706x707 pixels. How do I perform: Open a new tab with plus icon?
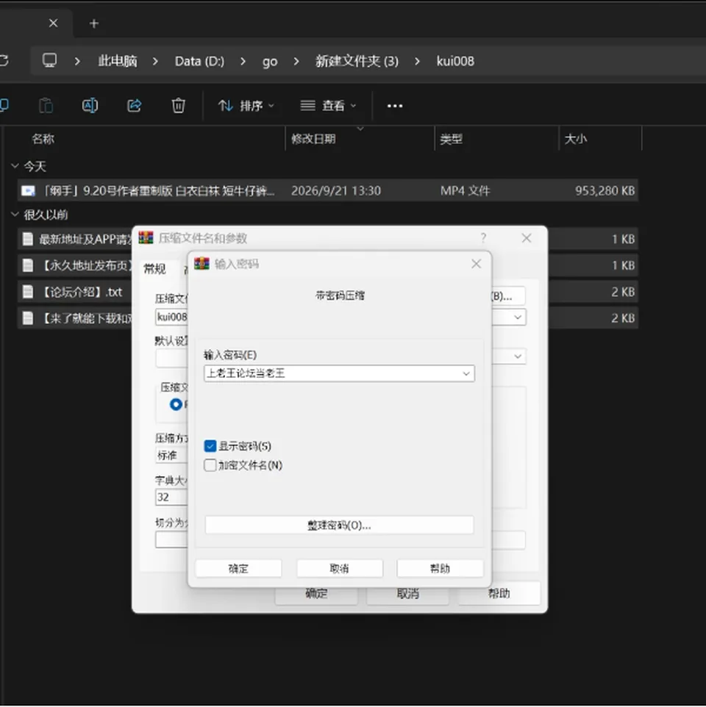(x=94, y=24)
